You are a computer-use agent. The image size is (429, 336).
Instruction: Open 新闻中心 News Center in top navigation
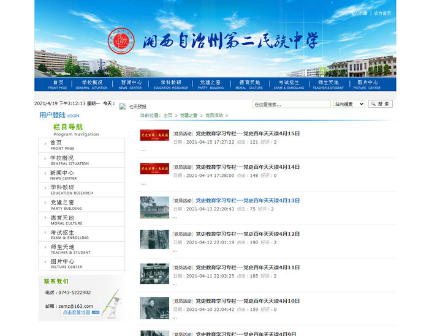(131, 84)
